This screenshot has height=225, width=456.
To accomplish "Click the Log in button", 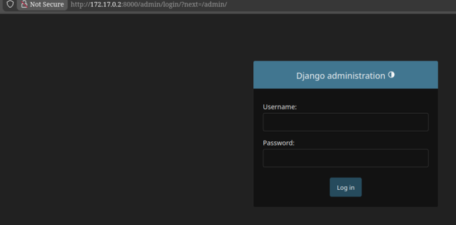I will [x=346, y=187].
